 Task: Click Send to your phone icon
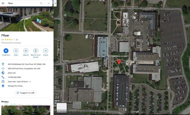(36, 51)
